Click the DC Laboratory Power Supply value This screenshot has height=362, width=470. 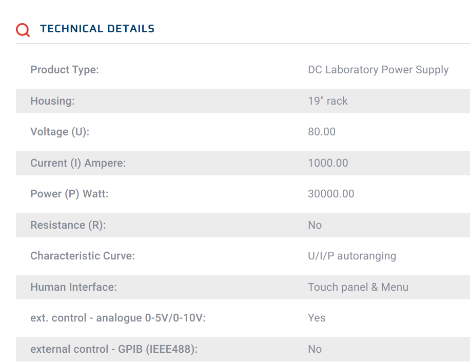378,70
